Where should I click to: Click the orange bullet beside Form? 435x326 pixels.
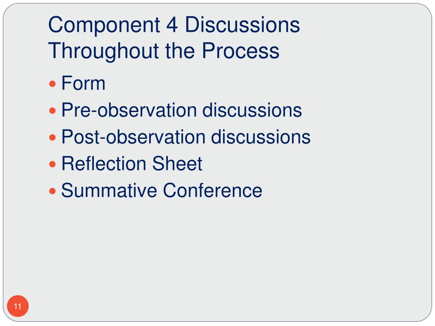(x=52, y=84)
